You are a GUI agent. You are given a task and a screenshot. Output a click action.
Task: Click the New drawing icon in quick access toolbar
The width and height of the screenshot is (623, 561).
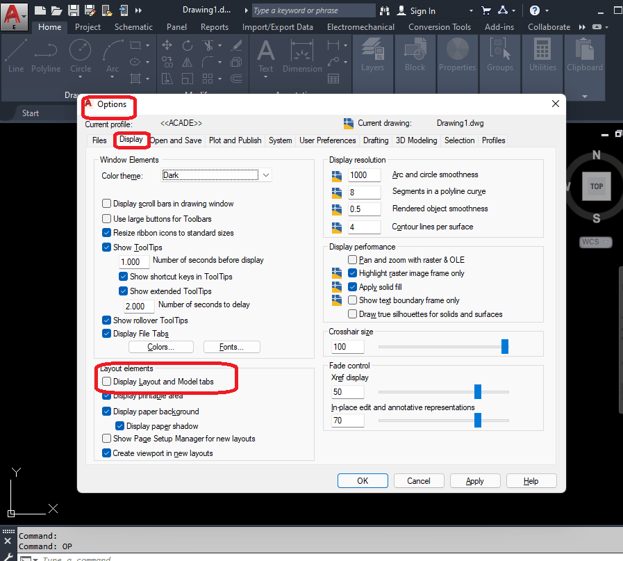click(40, 10)
